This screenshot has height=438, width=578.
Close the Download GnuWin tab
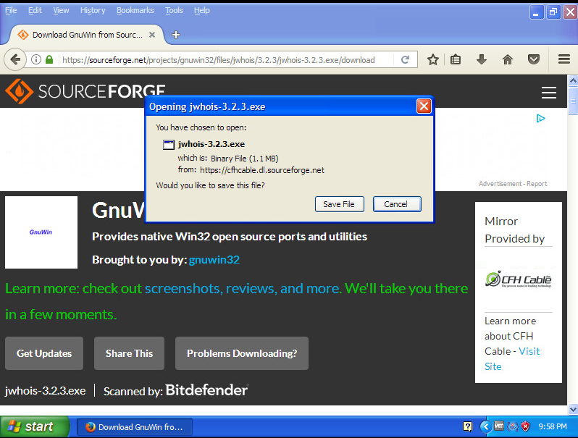(x=152, y=35)
